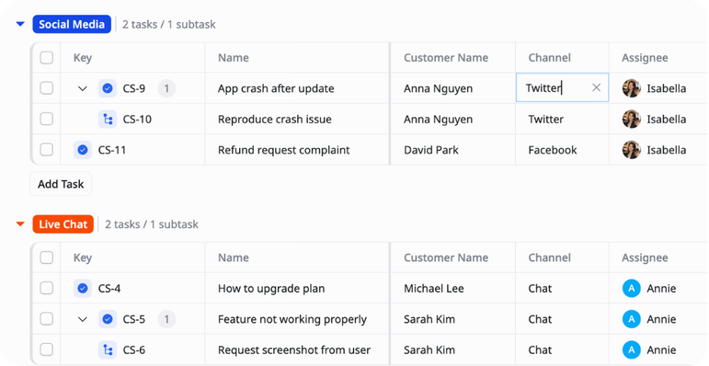Click the task type icon beside CS-9
The image size is (709, 366).
pyautogui.click(x=108, y=88)
